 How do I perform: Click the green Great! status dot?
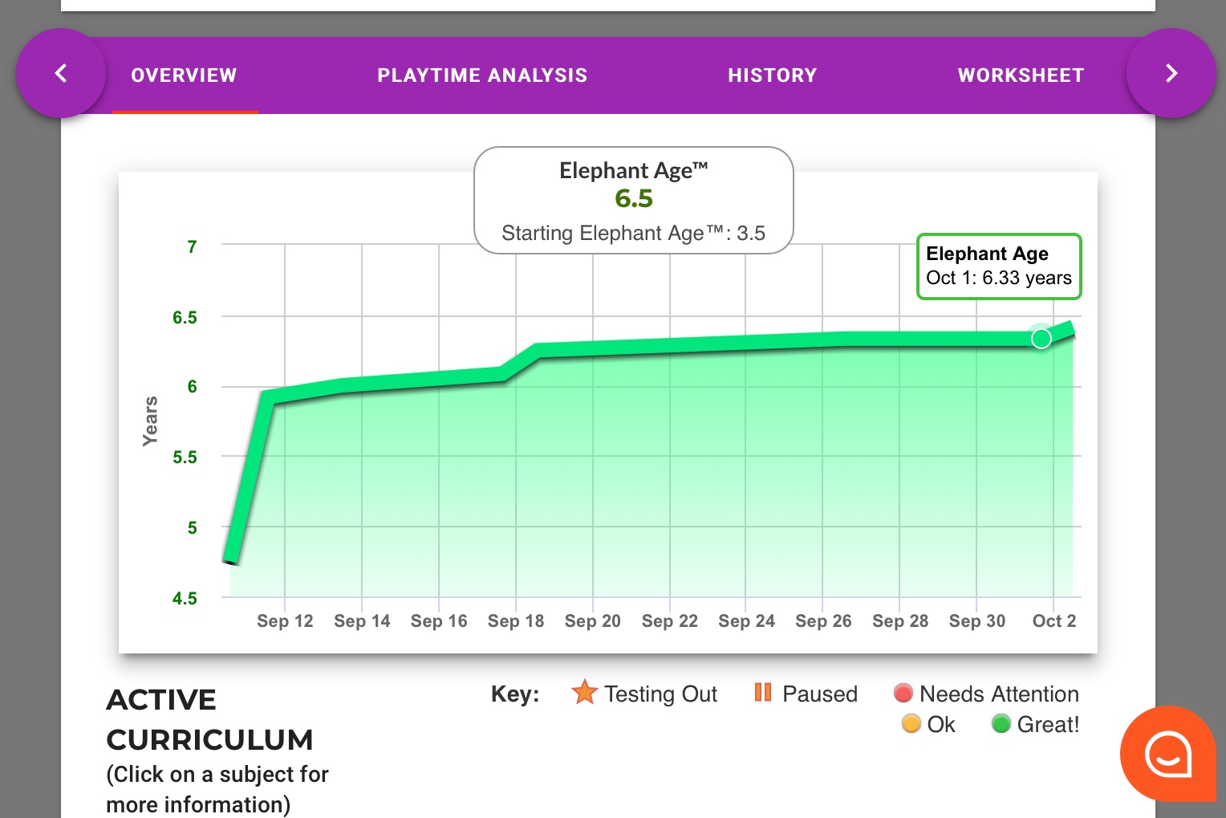coord(1001,724)
